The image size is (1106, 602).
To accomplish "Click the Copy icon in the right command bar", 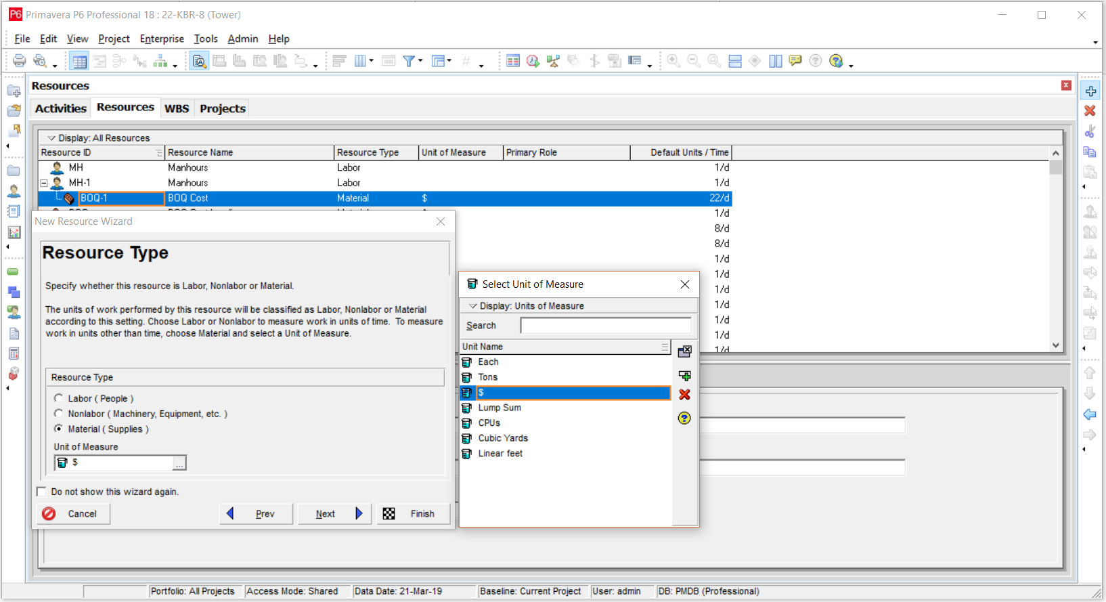I will [x=1090, y=152].
